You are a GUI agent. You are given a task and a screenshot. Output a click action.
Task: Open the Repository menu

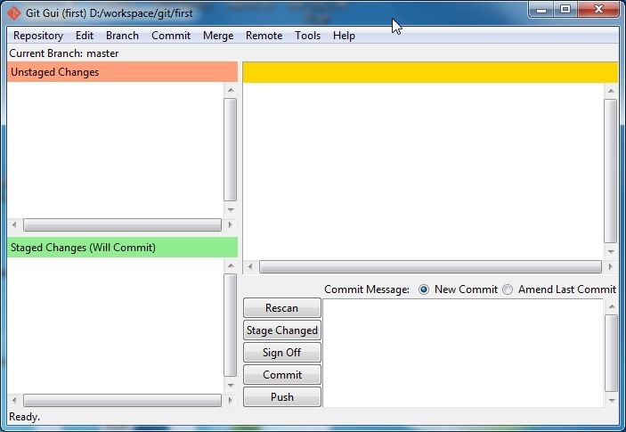(x=38, y=36)
